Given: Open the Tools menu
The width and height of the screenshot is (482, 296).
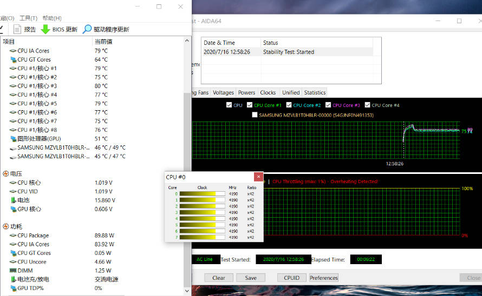Looking at the screenshot, I should [x=28, y=18].
